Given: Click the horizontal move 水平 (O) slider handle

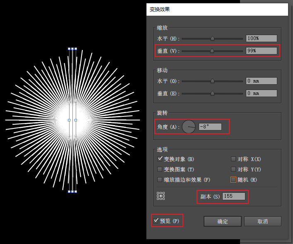Looking at the screenshot, I should (212, 81).
